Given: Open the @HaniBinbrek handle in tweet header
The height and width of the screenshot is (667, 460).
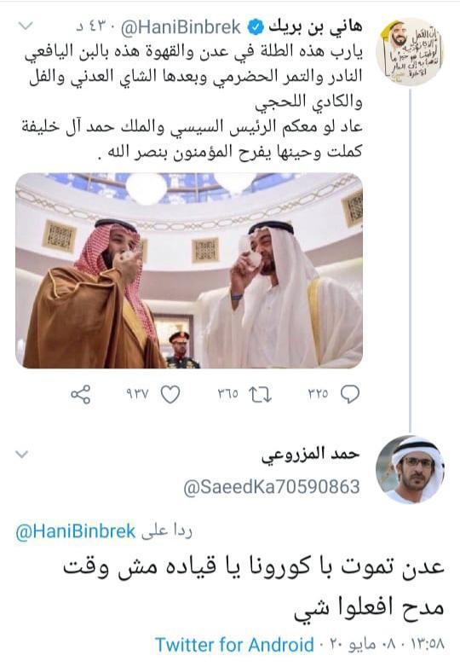Looking at the screenshot, I should [181, 27].
